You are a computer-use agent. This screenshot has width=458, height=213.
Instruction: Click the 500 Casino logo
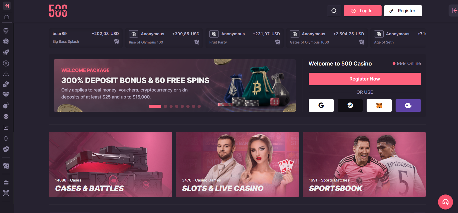click(x=58, y=11)
